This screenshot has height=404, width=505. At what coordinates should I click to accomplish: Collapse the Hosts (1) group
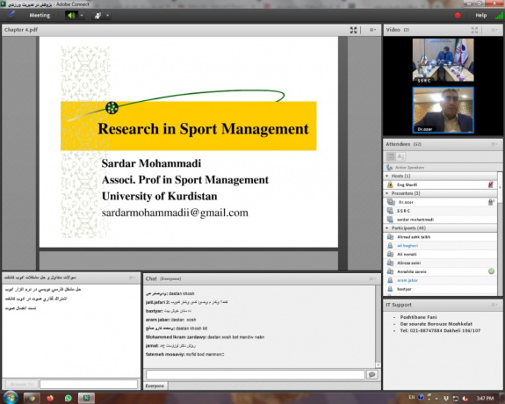(x=386, y=176)
